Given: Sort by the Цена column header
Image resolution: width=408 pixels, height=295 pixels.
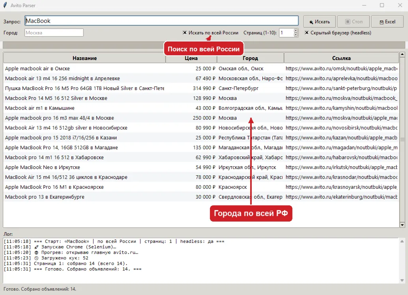Looking at the screenshot, I should tap(191, 58).
